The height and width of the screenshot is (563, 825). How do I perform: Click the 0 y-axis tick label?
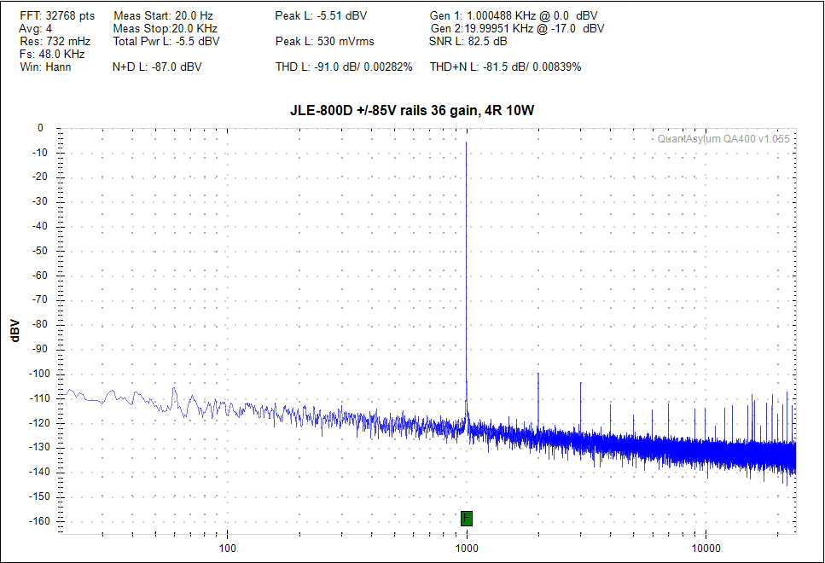pos(40,128)
